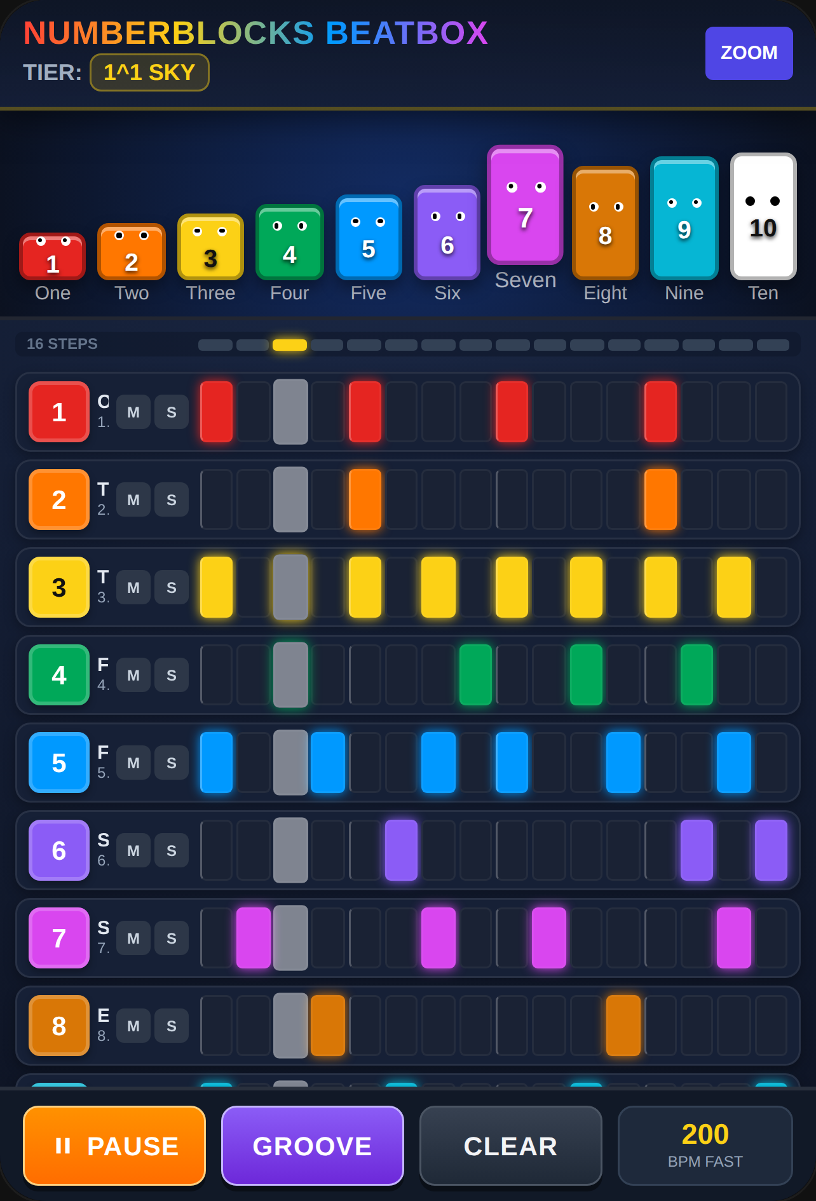Mute track 6

[x=133, y=850]
